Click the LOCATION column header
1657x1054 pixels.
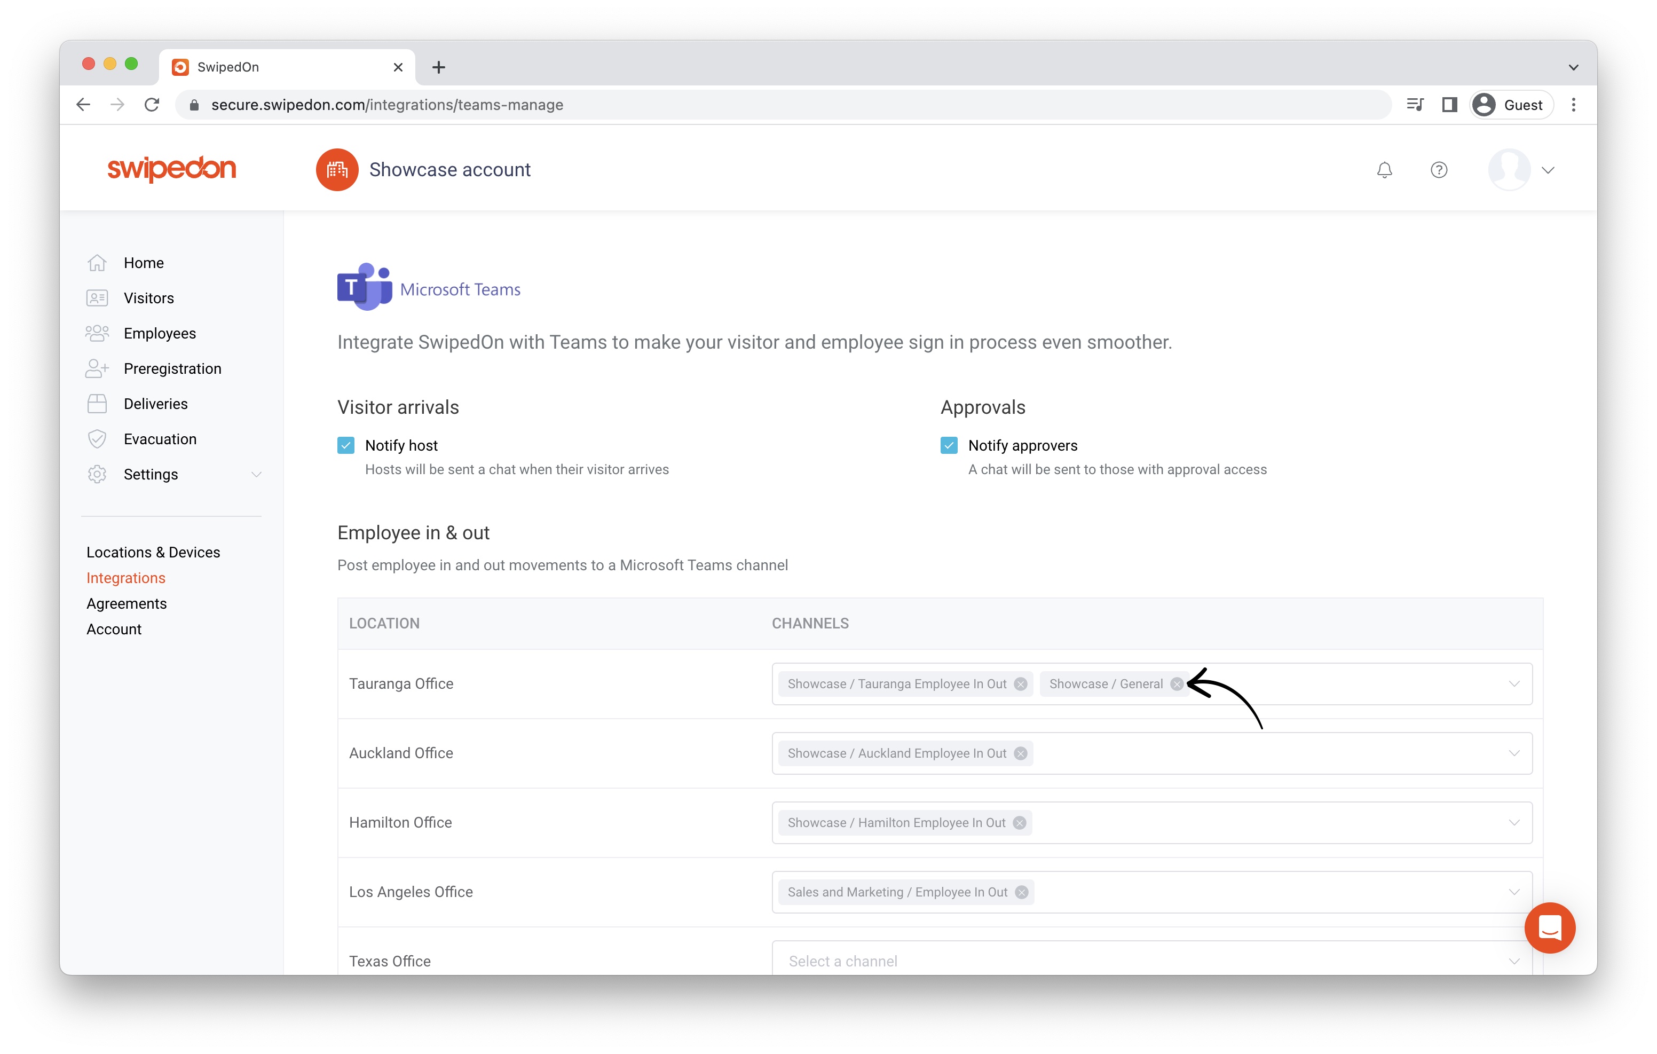point(384,623)
